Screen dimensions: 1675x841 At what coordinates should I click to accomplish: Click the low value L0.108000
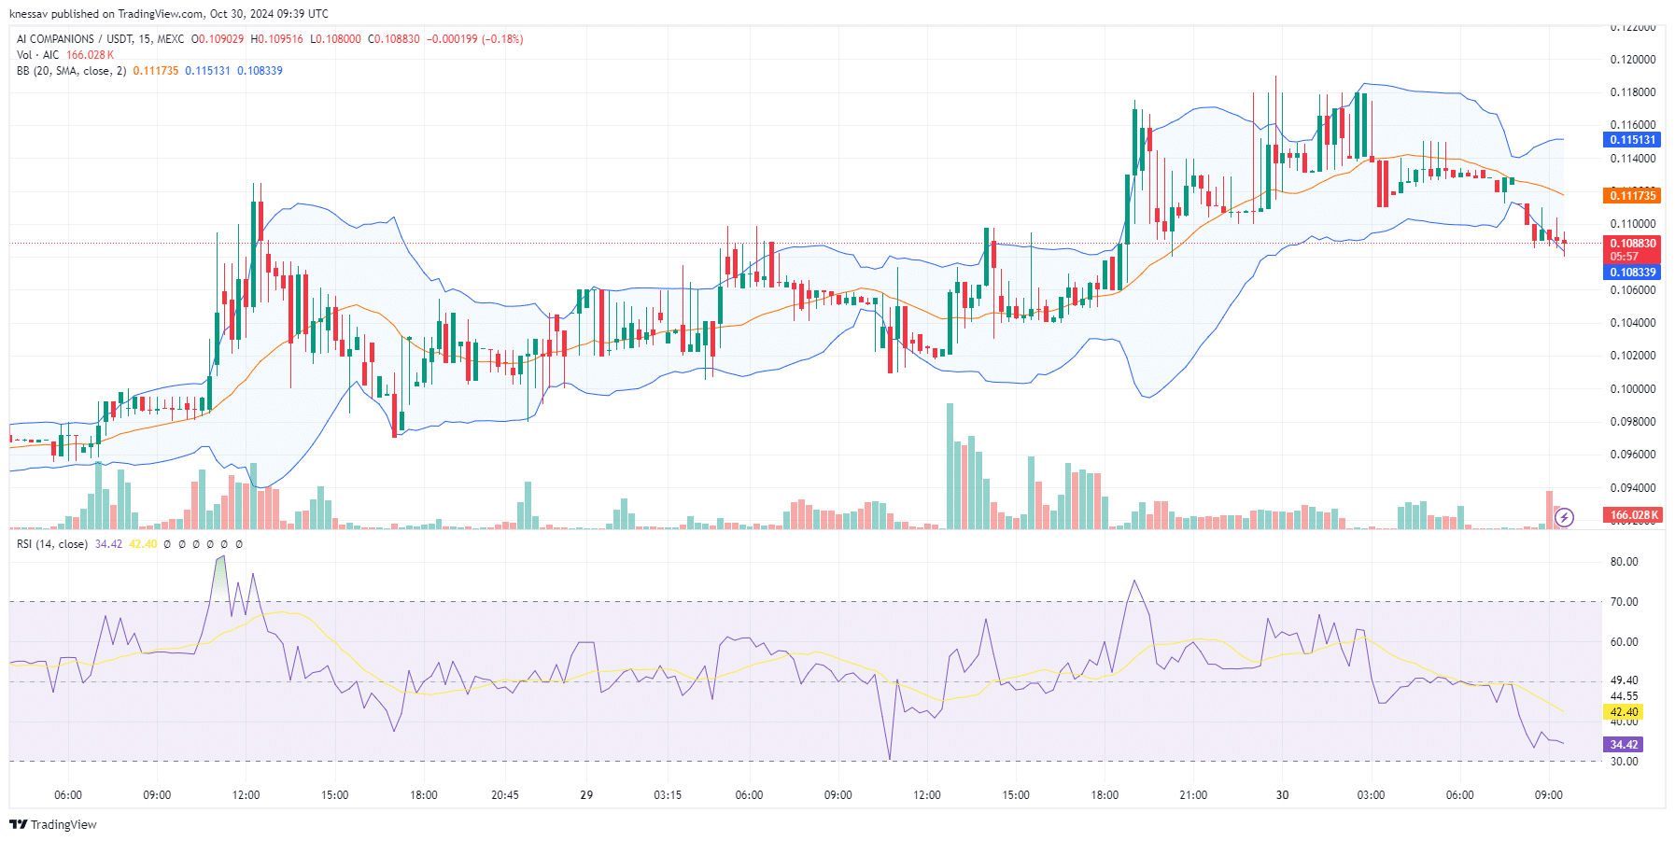pos(335,39)
